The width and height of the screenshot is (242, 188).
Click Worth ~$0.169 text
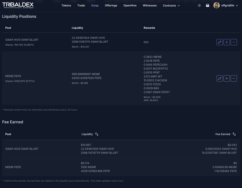tap(80, 83)
